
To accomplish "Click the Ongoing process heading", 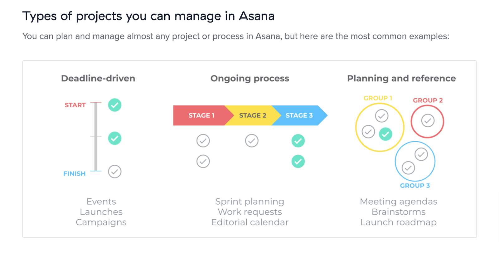I will (250, 78).
